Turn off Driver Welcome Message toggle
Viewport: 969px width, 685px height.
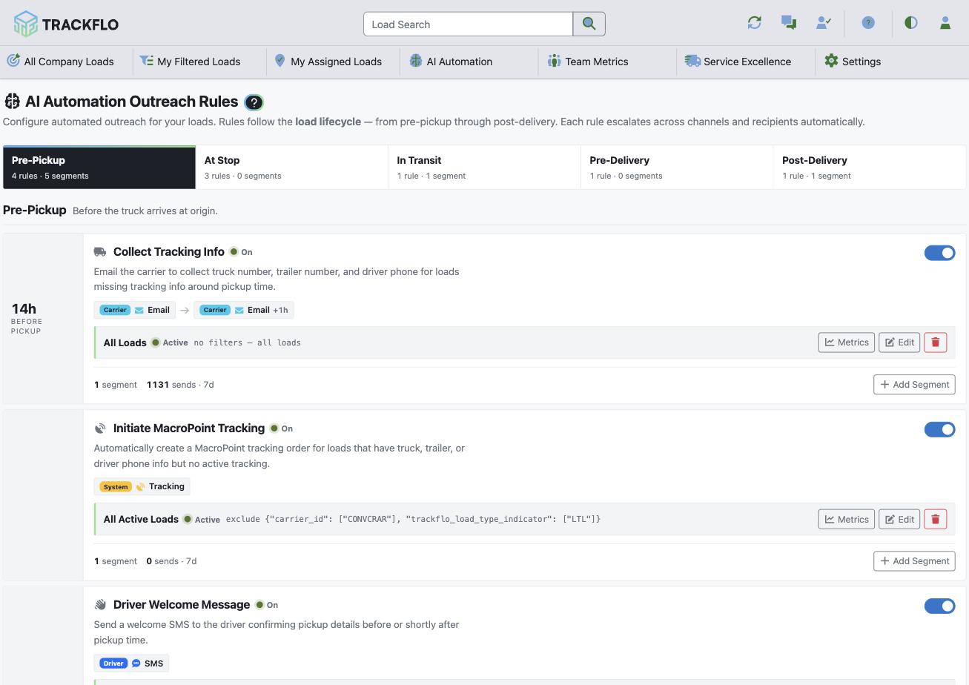pos(939,606)
